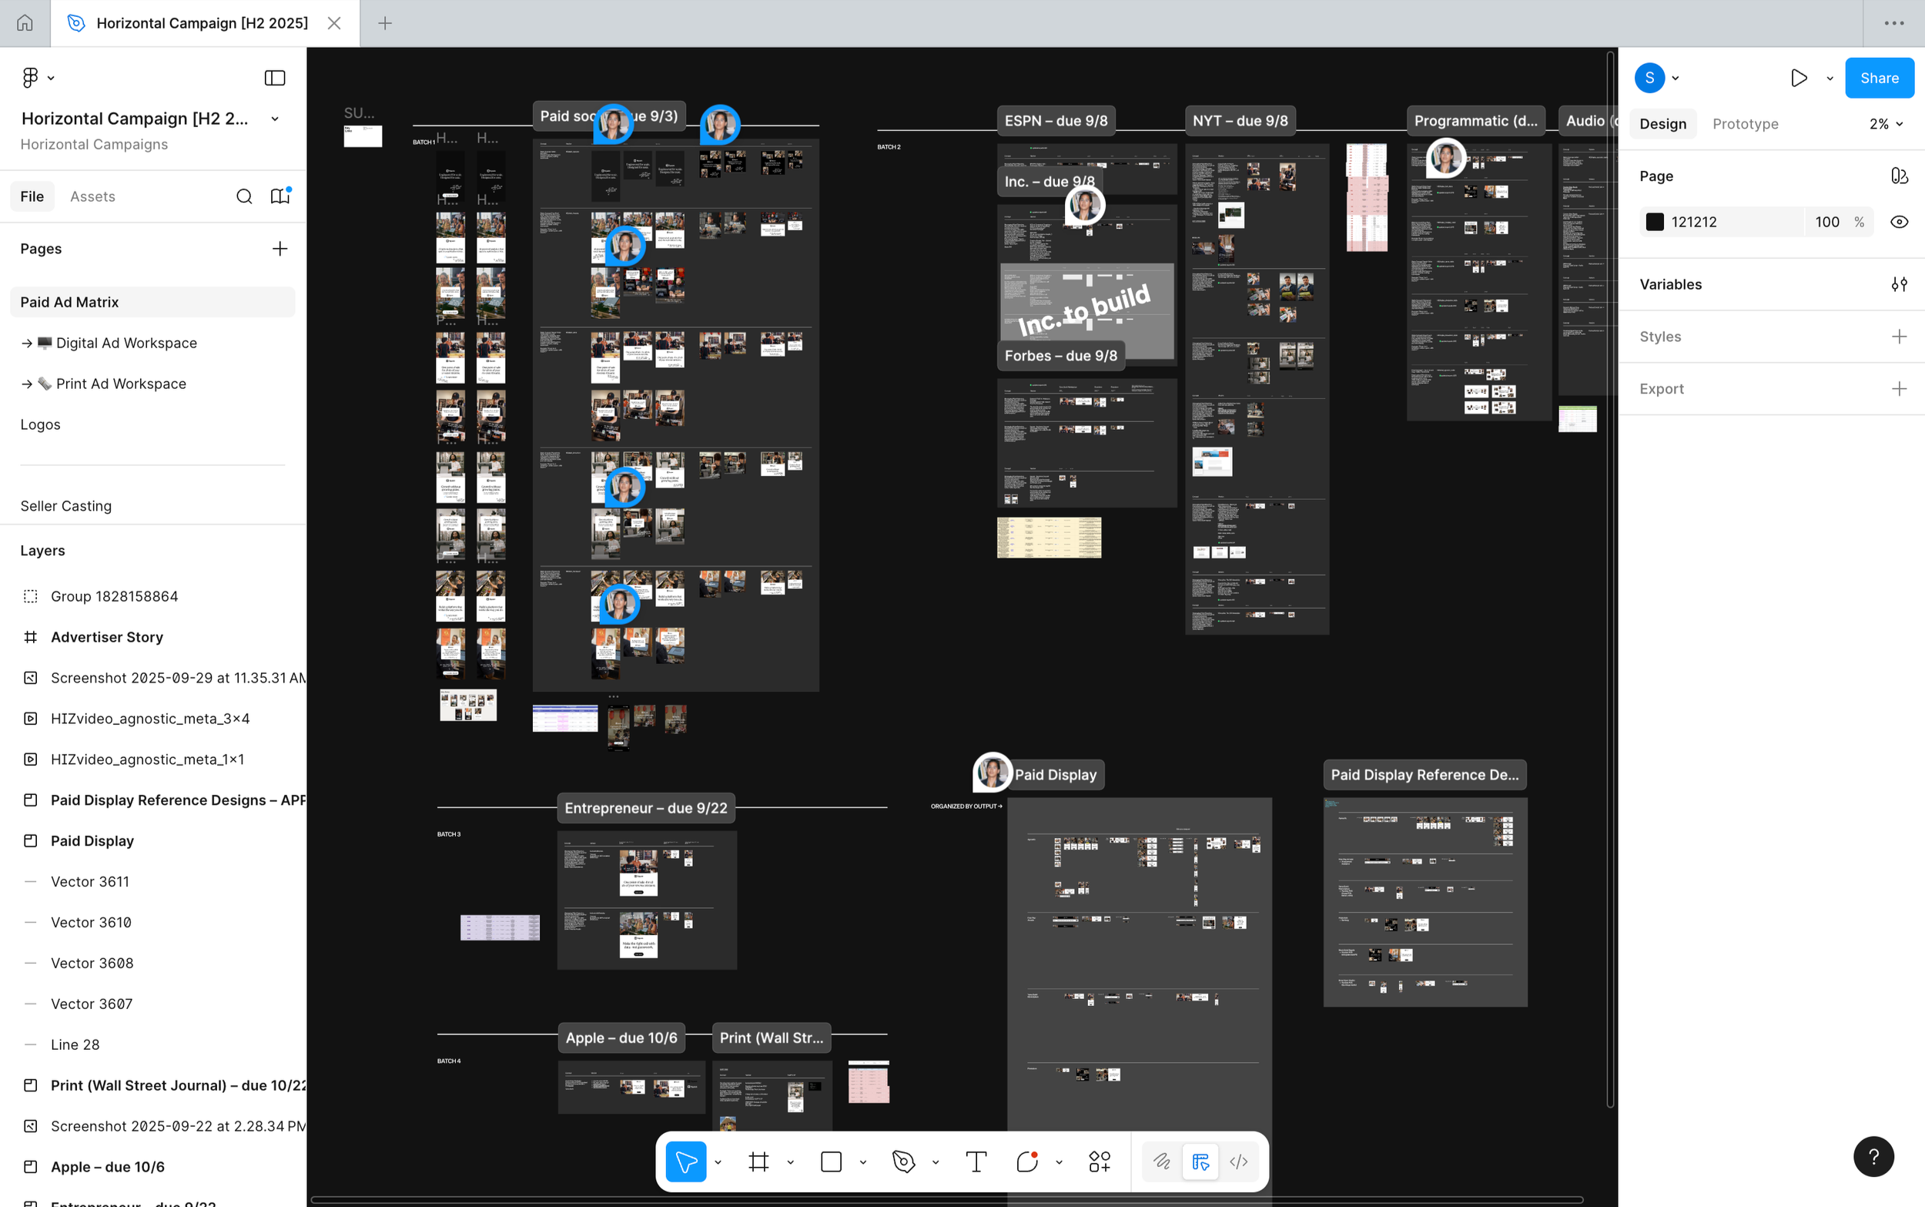1925x1207 pixels.
Task: Open the zoom level dropdown
Action: coord(1886,124)
